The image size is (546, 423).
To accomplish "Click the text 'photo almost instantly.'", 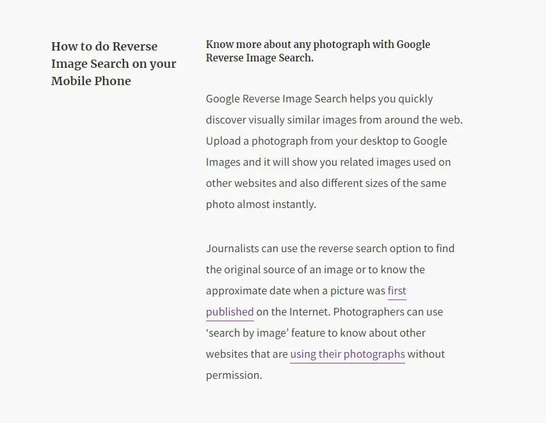I will click(x=261, y=204).
